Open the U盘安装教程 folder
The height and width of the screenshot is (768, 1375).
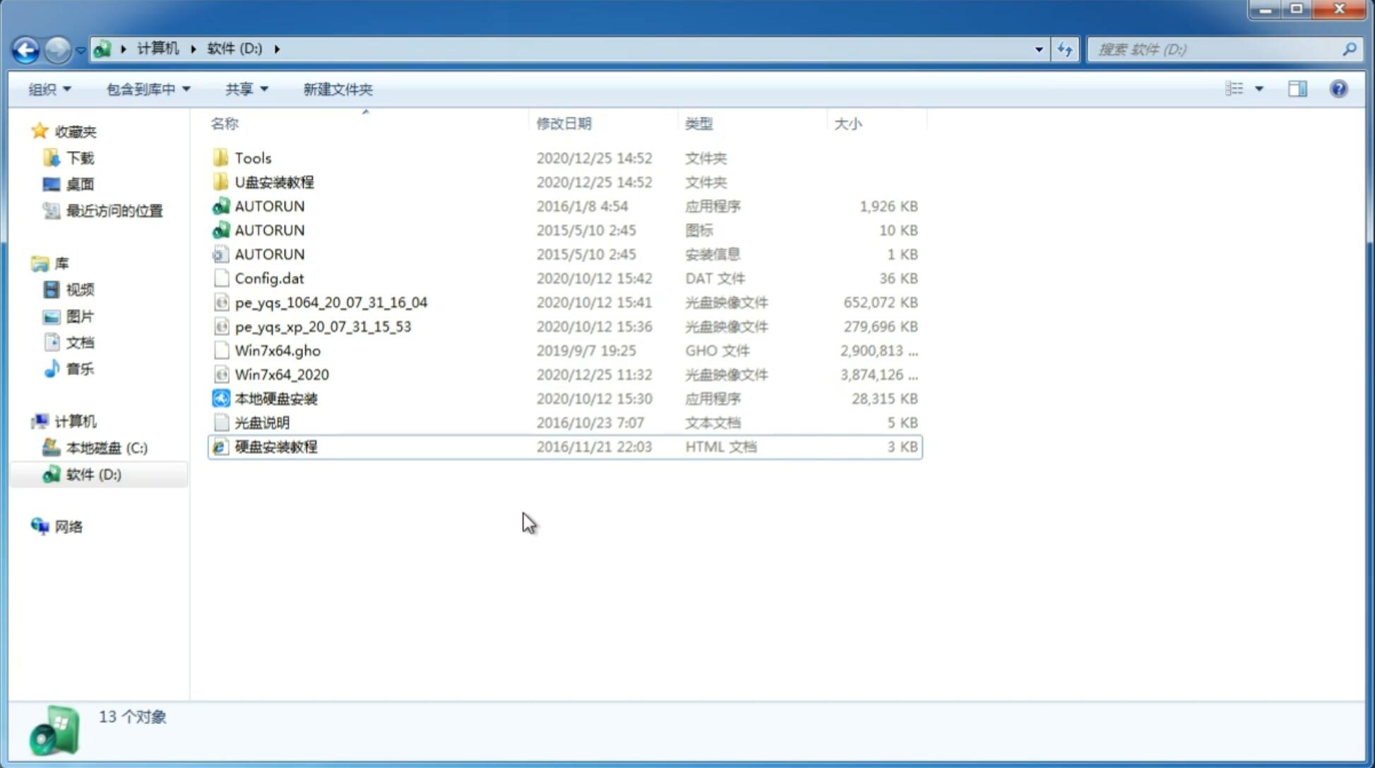coord(274,182)
